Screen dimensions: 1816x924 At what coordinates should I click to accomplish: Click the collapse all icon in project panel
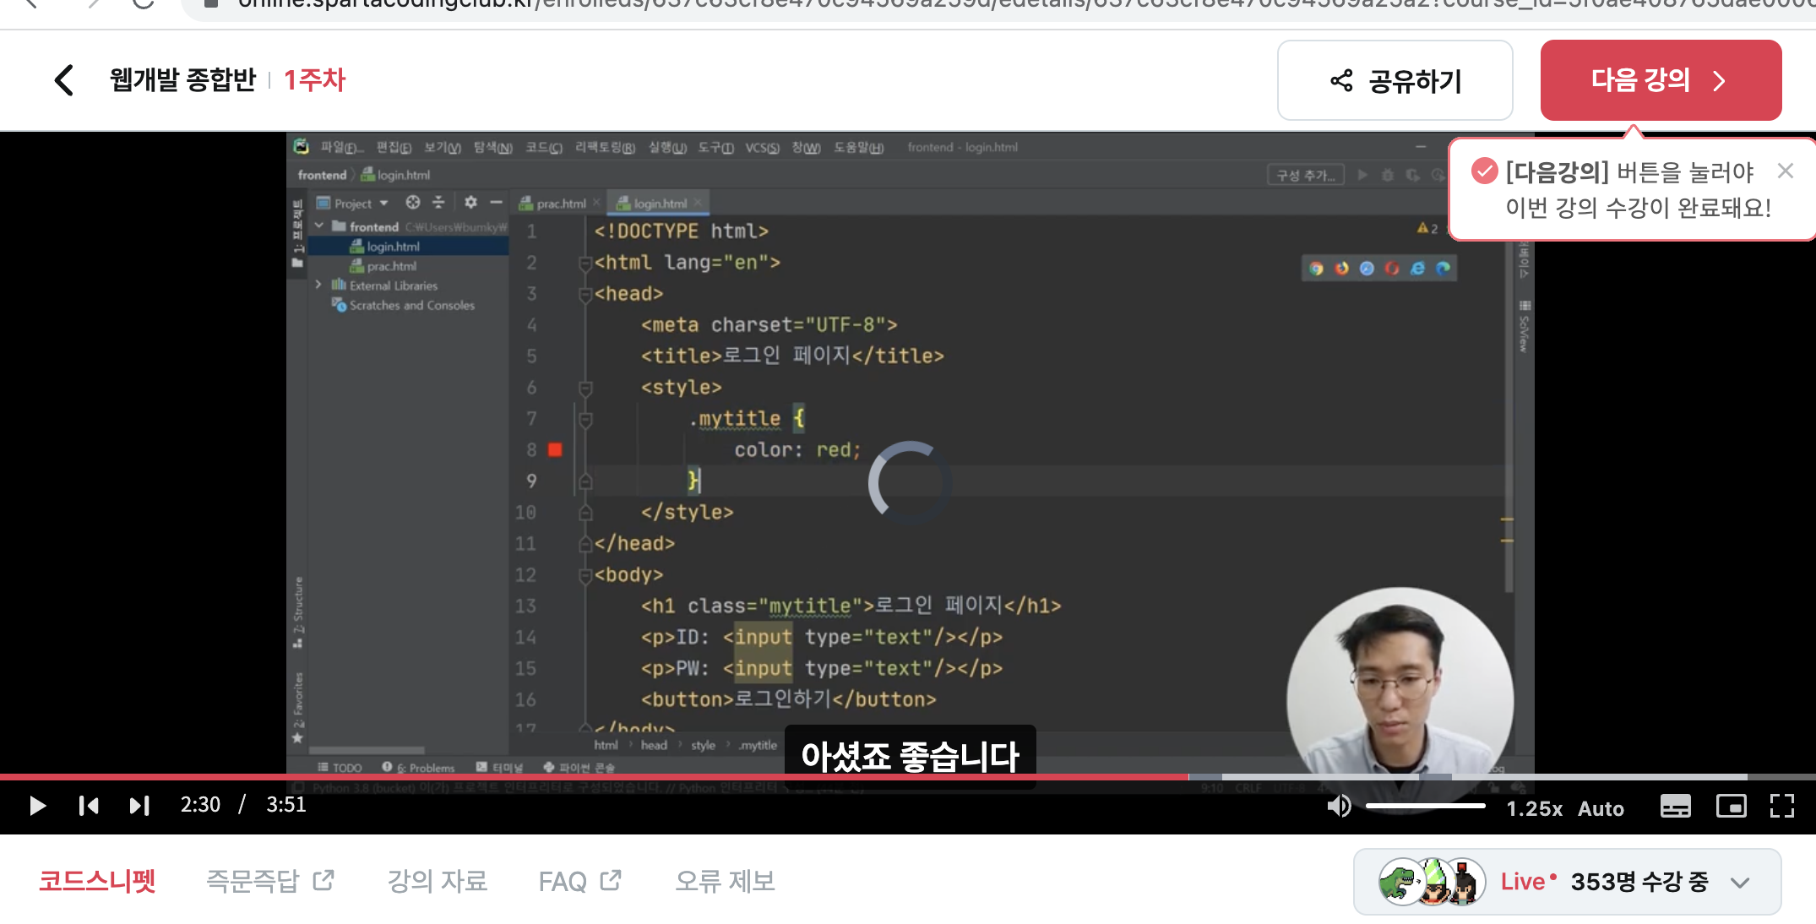point(438,203)
